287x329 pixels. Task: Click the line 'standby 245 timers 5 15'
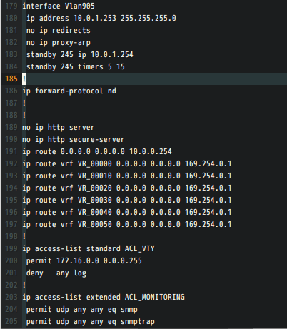click(x=76, y=66)
